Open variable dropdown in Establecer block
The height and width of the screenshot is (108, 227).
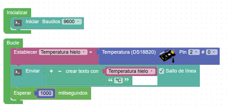click(63, 52)
